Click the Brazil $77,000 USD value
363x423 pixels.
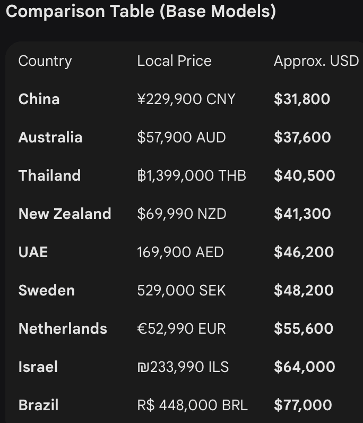click(302, 405)
